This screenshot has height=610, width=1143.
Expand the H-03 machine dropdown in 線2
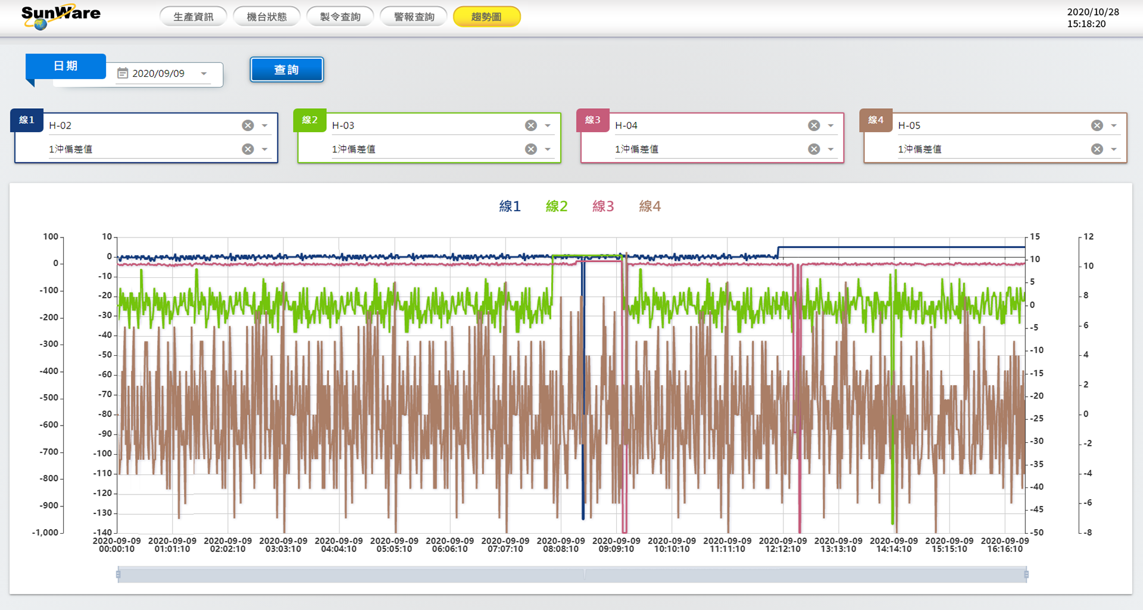(548, 126)
